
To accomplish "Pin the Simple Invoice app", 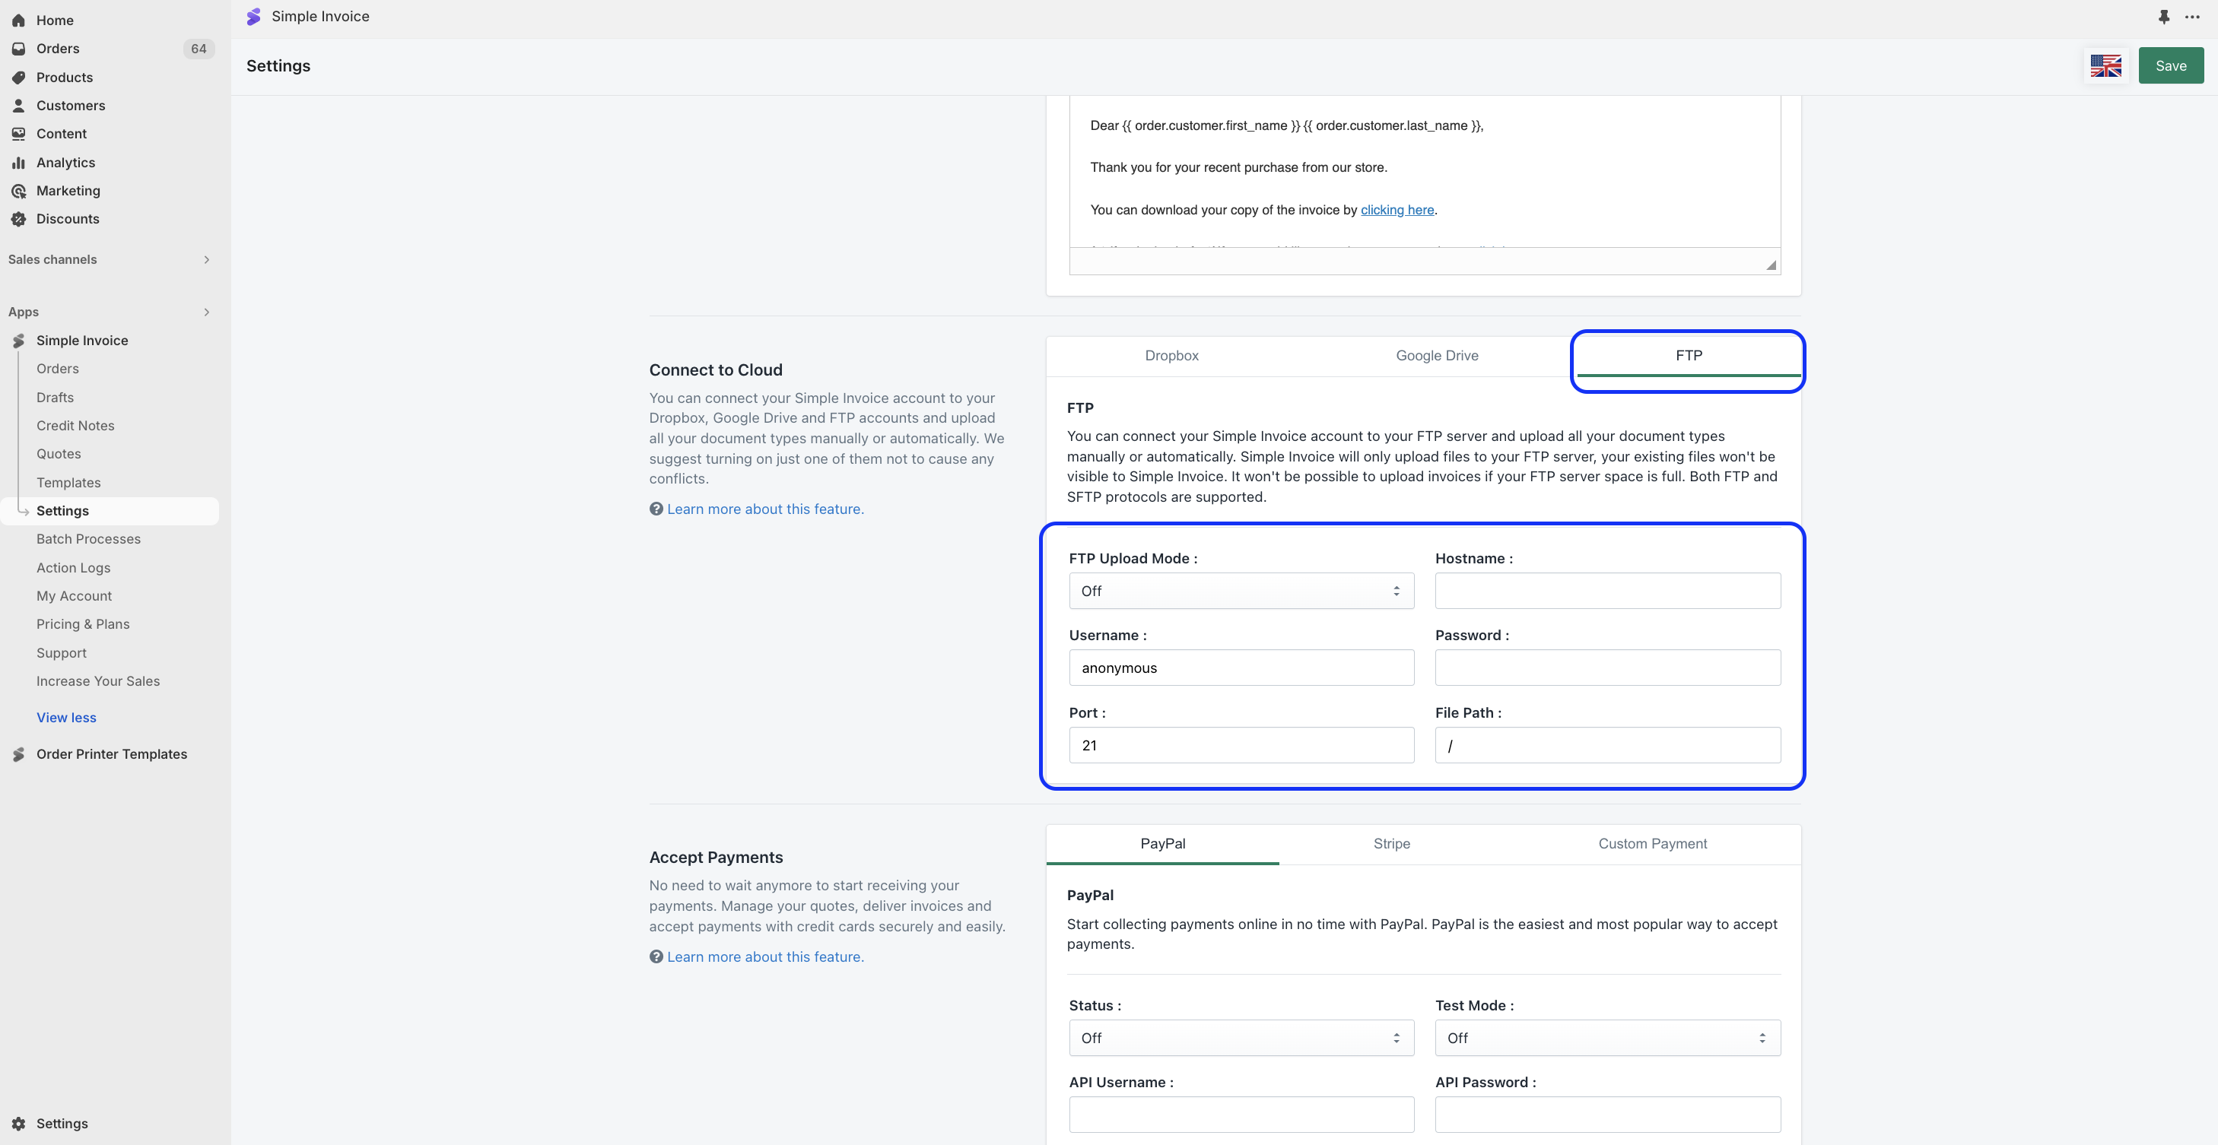I will pyautogui.click(x=2165, y=17).
